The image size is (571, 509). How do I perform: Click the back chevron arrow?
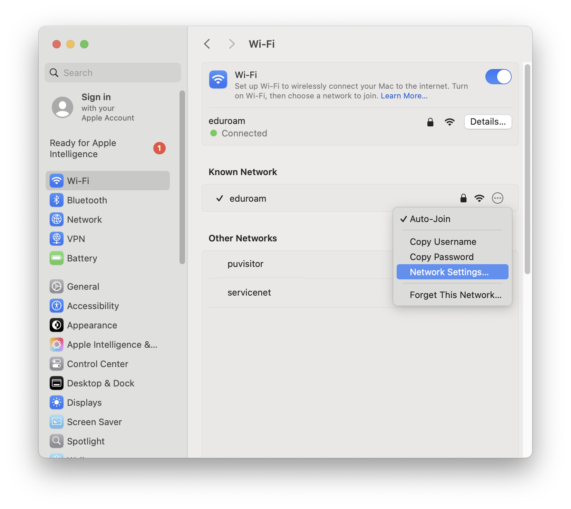point(207,44)
